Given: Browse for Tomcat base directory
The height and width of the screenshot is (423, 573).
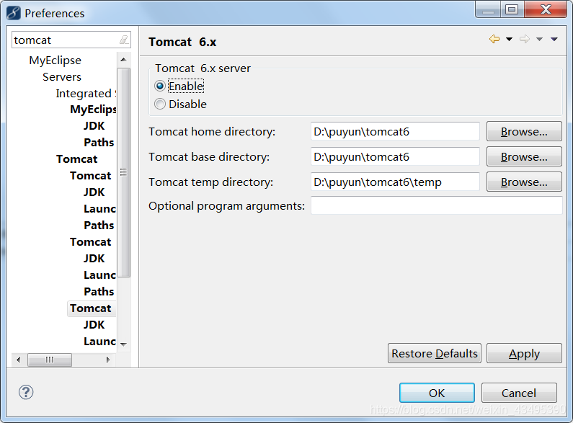Looking at the screenshot, I should pyautogui.click(x=524, y=156).
